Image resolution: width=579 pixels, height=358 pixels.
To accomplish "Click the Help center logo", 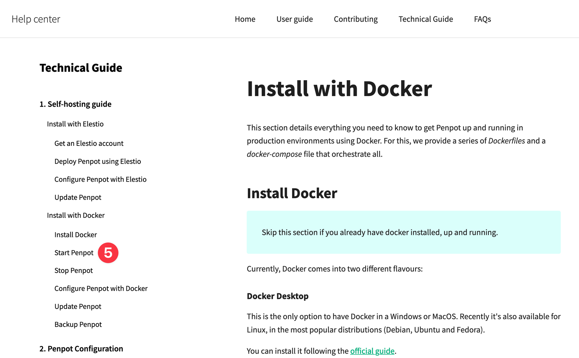I will pyautogui.click(x=36, y=19).
